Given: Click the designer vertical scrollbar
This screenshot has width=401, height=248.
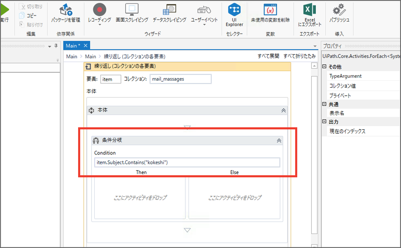Looking at the screenshot, I should pyautogui.click(x=314, y=155).
